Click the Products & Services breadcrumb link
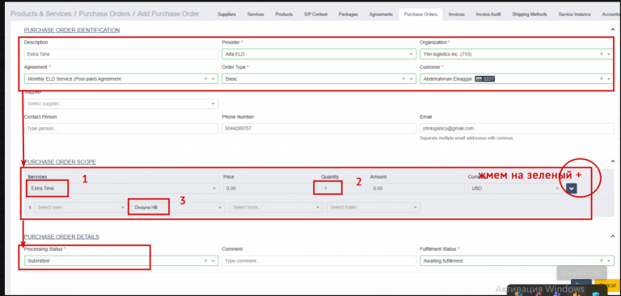Image resolution: width=621 pixels, height=296 pixels. 41,14
